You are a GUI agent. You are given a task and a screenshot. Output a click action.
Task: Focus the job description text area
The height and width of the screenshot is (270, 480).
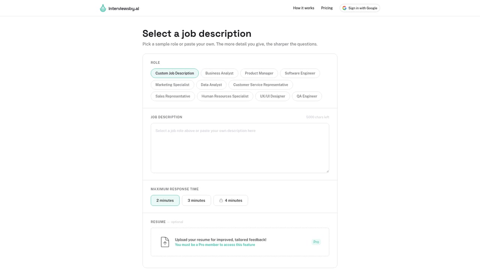pos(240,148)
